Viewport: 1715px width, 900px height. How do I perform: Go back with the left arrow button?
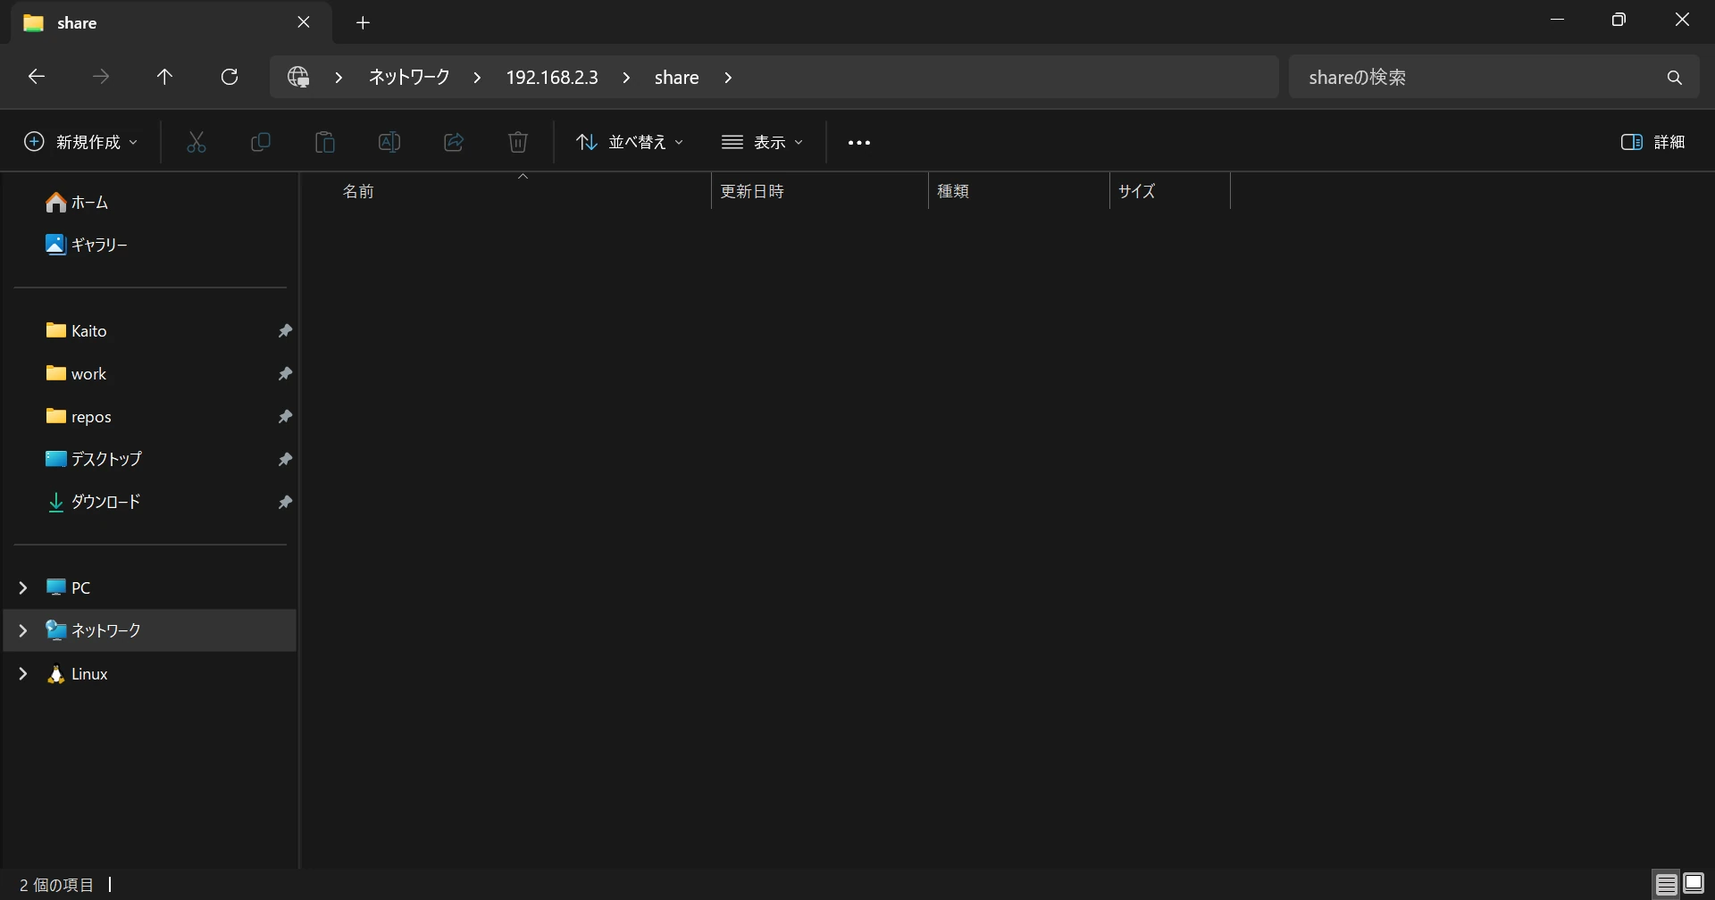pos(37,77)
